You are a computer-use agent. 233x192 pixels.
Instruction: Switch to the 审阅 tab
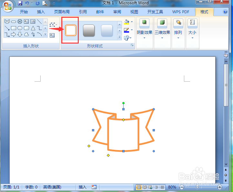click(x=117, y=12)
